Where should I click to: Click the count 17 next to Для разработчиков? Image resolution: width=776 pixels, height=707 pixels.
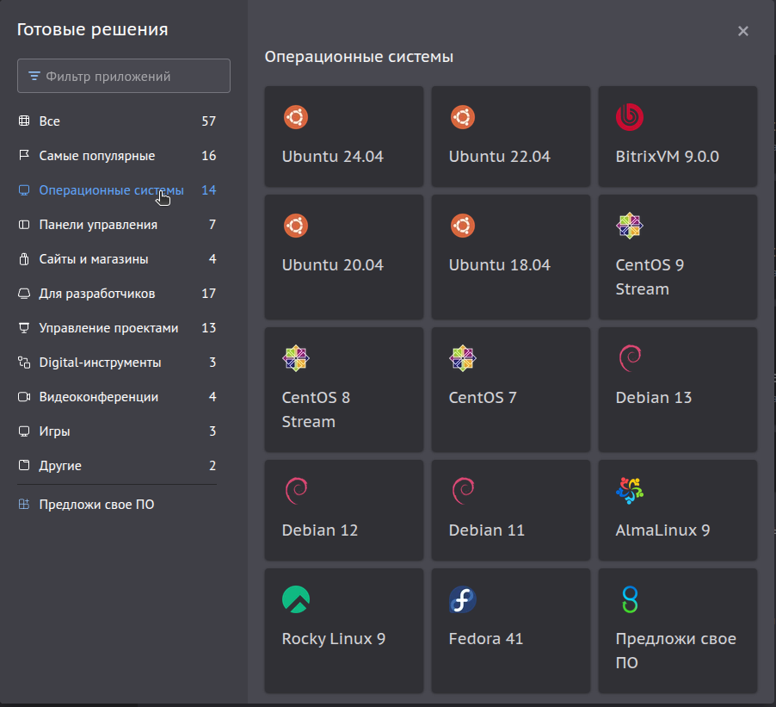point(209,294)
